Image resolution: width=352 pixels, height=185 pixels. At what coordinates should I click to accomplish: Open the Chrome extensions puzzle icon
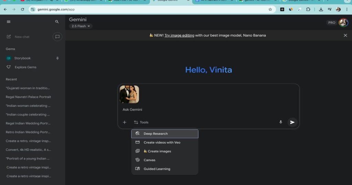pyautogui.click(x=308, y=9)
